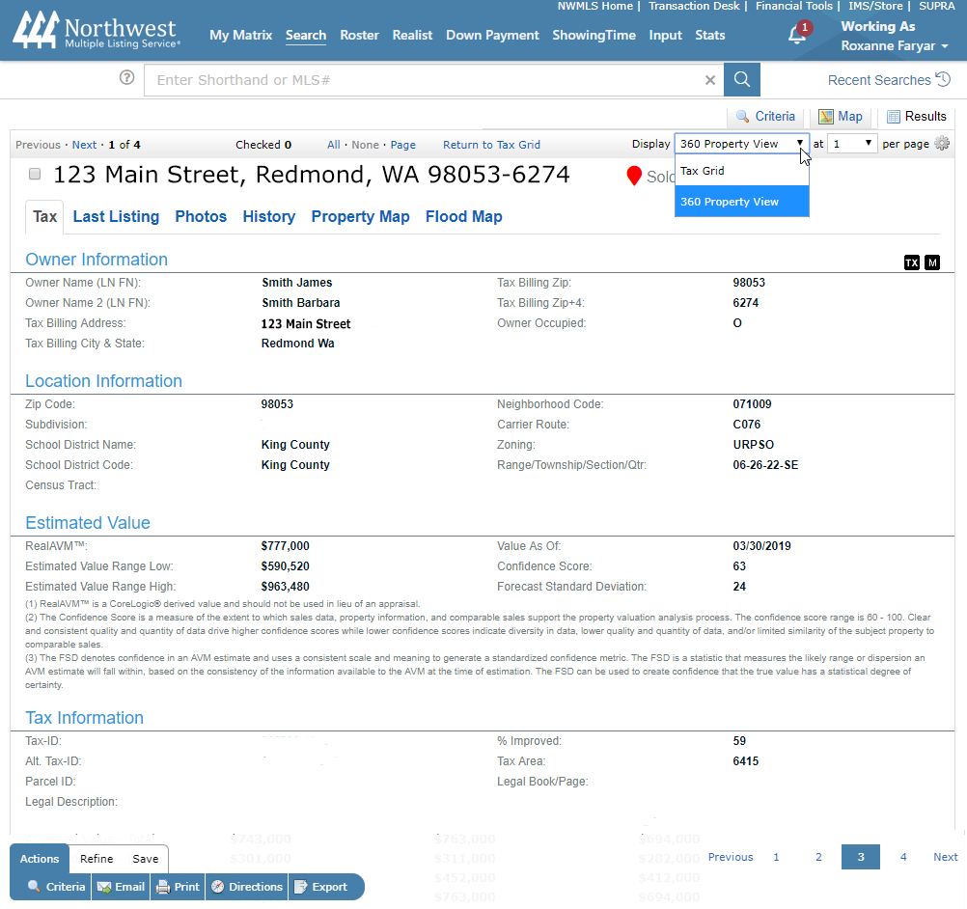The image size is (967, 909).
Task: Click the notification bell icon
Action: [x=797, y=35]
